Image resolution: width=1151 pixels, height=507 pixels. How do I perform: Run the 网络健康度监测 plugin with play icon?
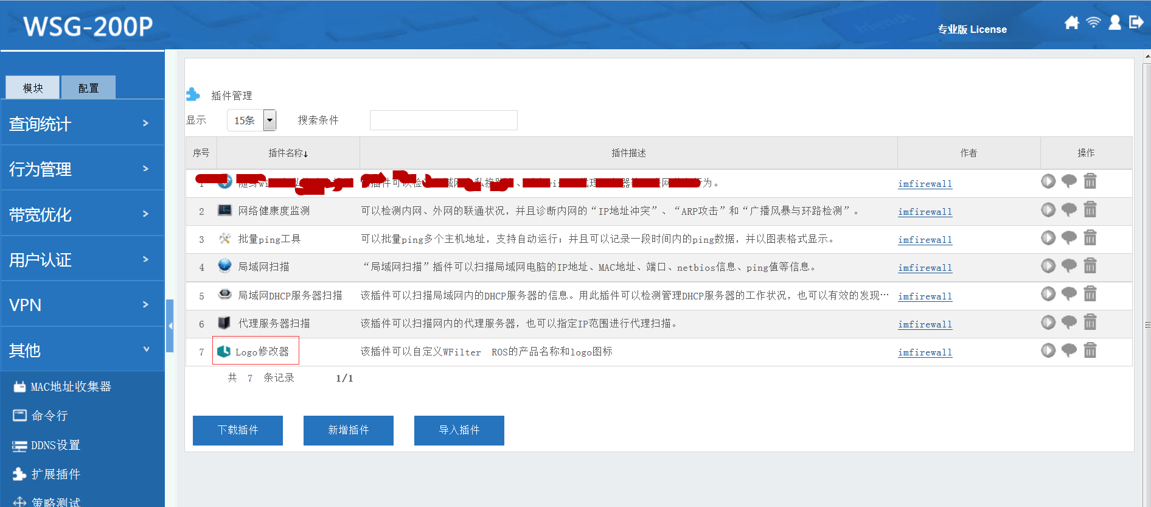pyautogui.click(x=1048, y=210)
